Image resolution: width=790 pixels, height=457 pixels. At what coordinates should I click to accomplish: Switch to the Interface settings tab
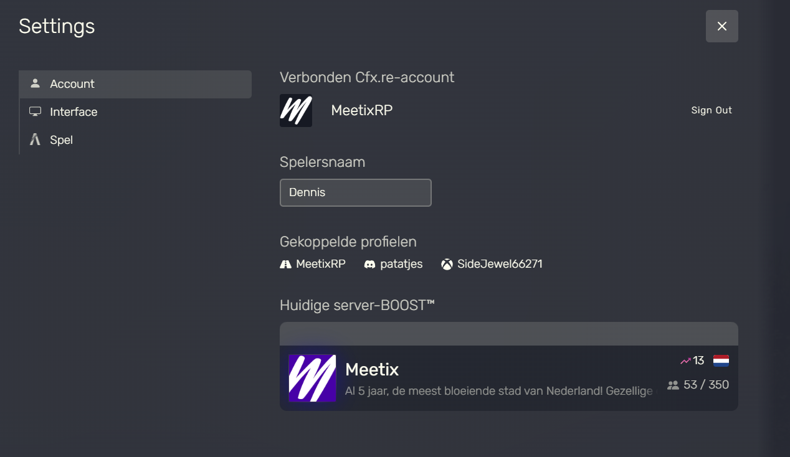point(74,111)
